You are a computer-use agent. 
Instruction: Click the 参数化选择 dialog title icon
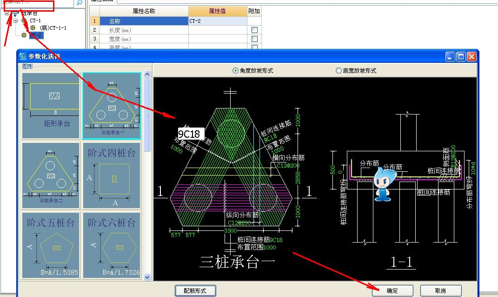pyautogui.click(x=22, y=56)
